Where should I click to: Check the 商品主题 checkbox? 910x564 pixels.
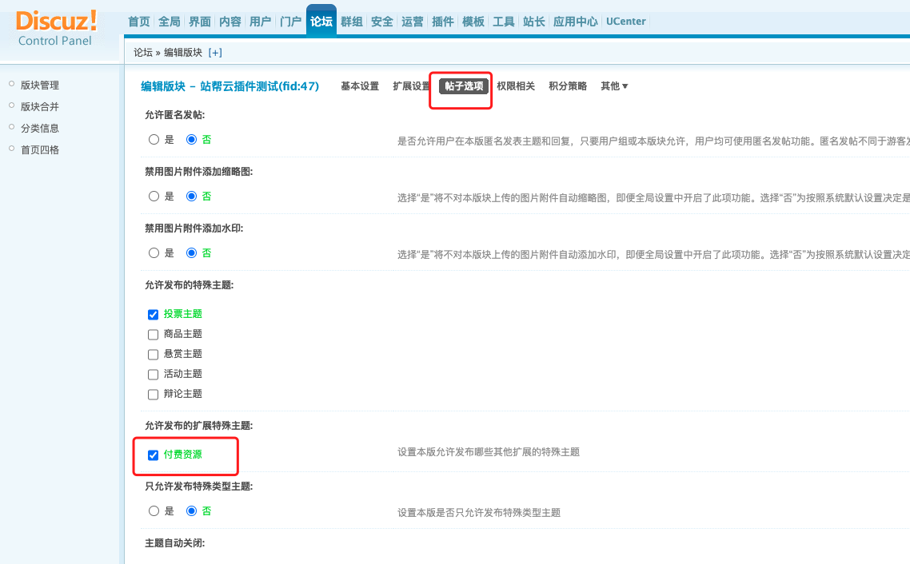154,334
